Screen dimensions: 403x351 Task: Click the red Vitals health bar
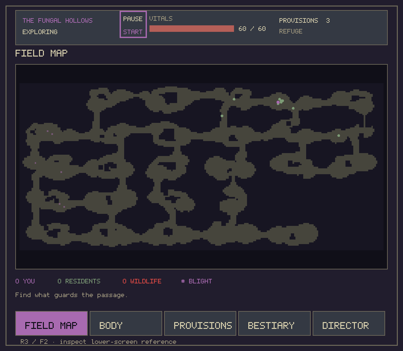[191, 29]
